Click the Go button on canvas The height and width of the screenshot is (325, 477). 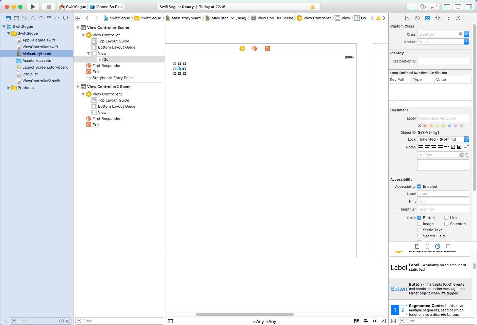click(180, 69)
